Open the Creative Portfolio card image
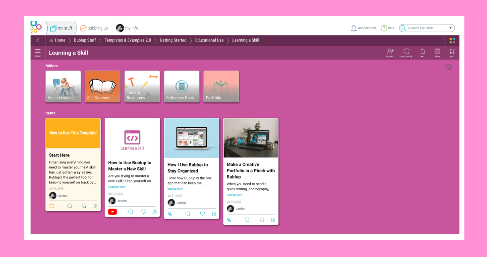This screenshot has width=487, height=257. point(251,138)
